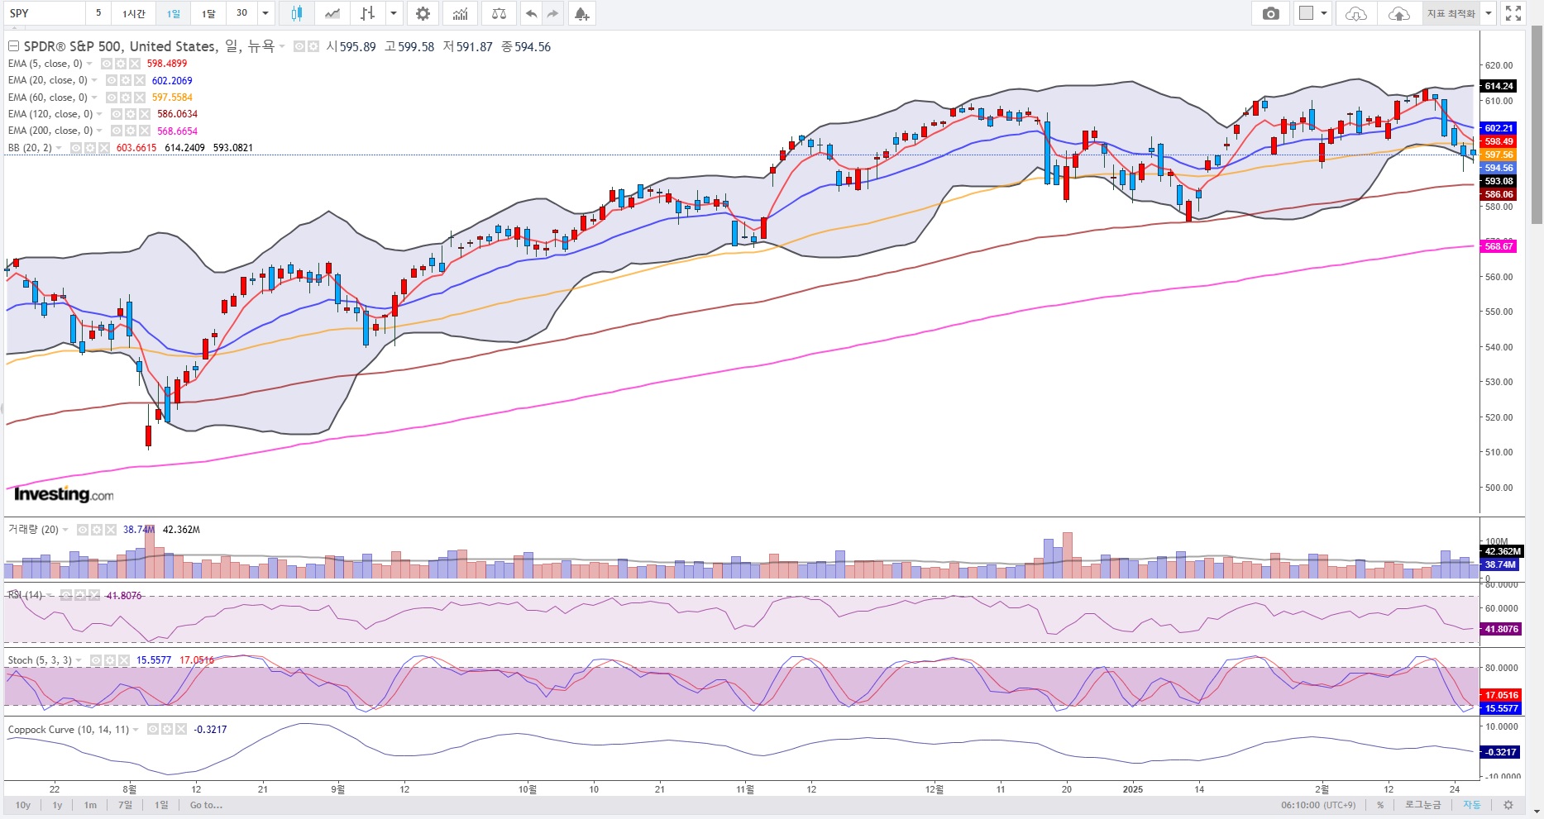Edit the SPY symbol input field
1544x819 pixels.
coord(43,13)
